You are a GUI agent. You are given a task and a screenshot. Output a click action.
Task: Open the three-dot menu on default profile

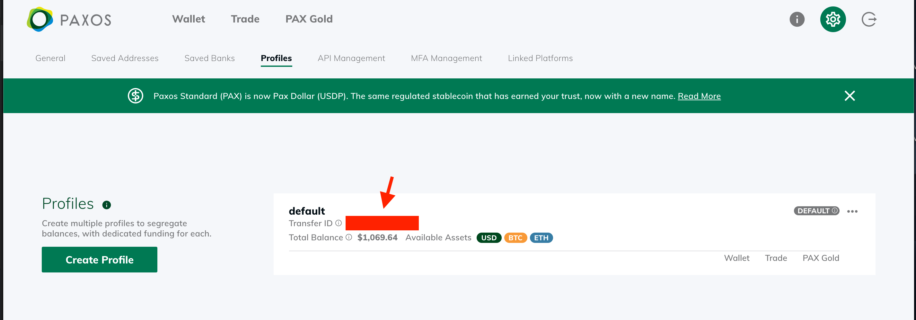(x=852, y=211)
